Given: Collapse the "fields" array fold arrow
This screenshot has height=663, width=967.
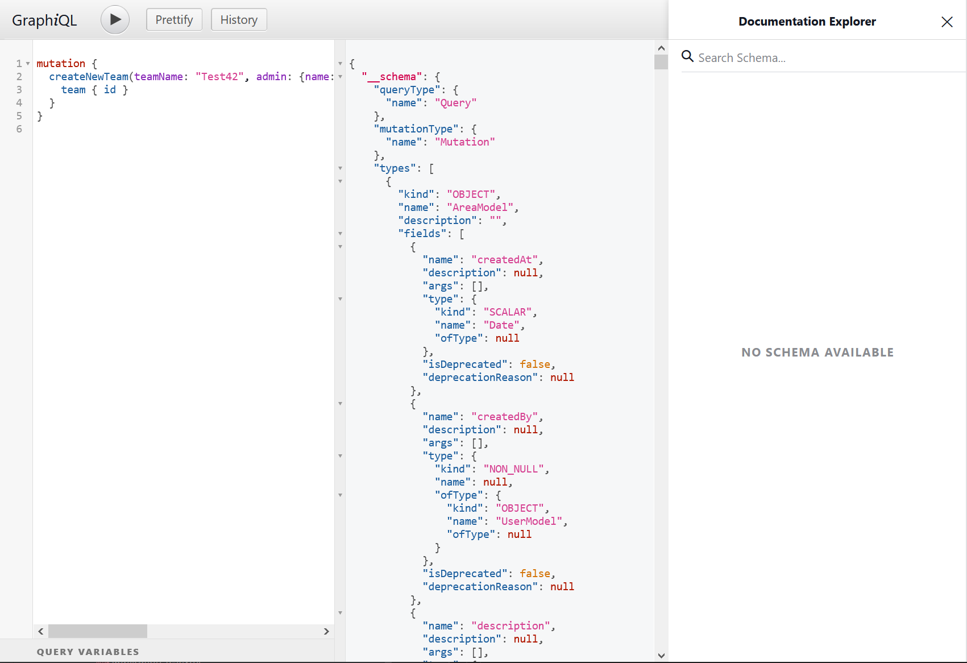Looking at the screenshot, I should [341, 234].
